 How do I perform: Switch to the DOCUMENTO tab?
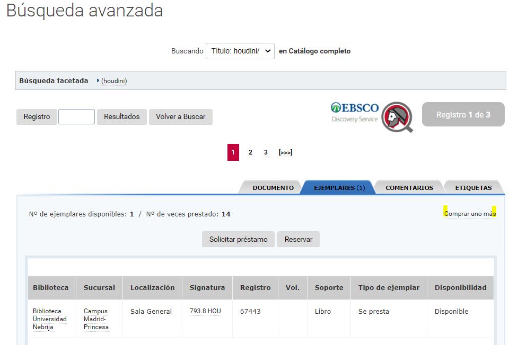click(273, 188)
